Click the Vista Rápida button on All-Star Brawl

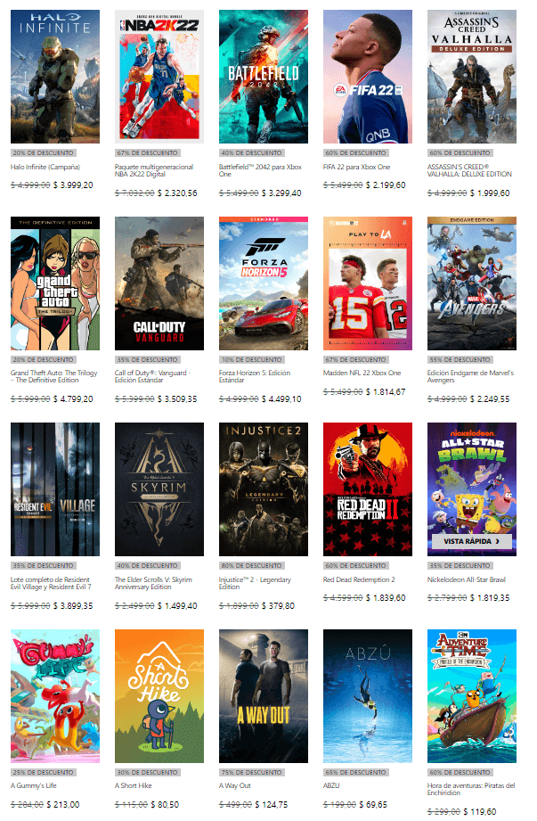[472, 541]
